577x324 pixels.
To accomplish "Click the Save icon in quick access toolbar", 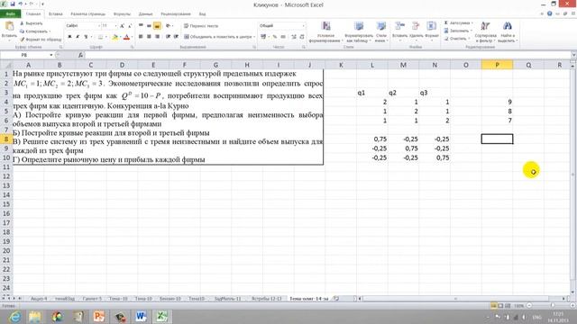I will (13, 4).
